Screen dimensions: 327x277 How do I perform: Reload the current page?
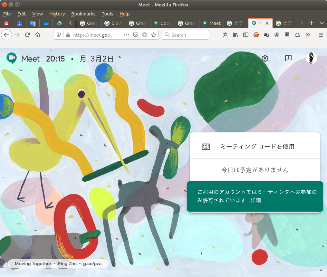click(x=27, y=35)
